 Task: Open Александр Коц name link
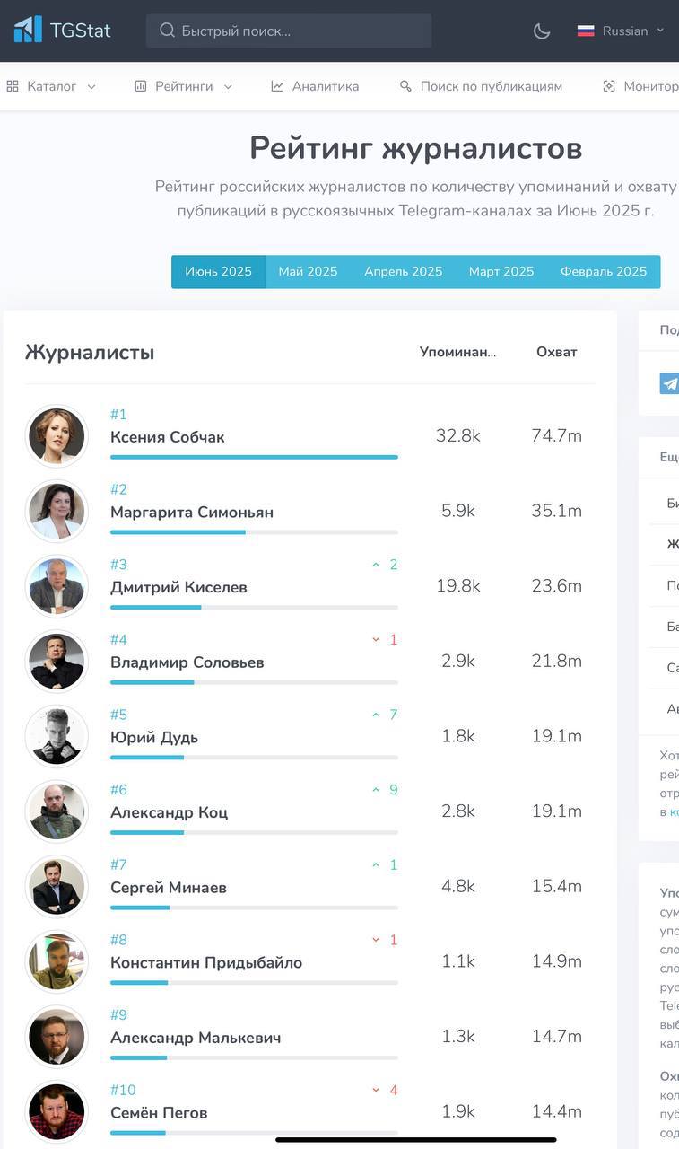pyautogui.click(x=169, y=812)
